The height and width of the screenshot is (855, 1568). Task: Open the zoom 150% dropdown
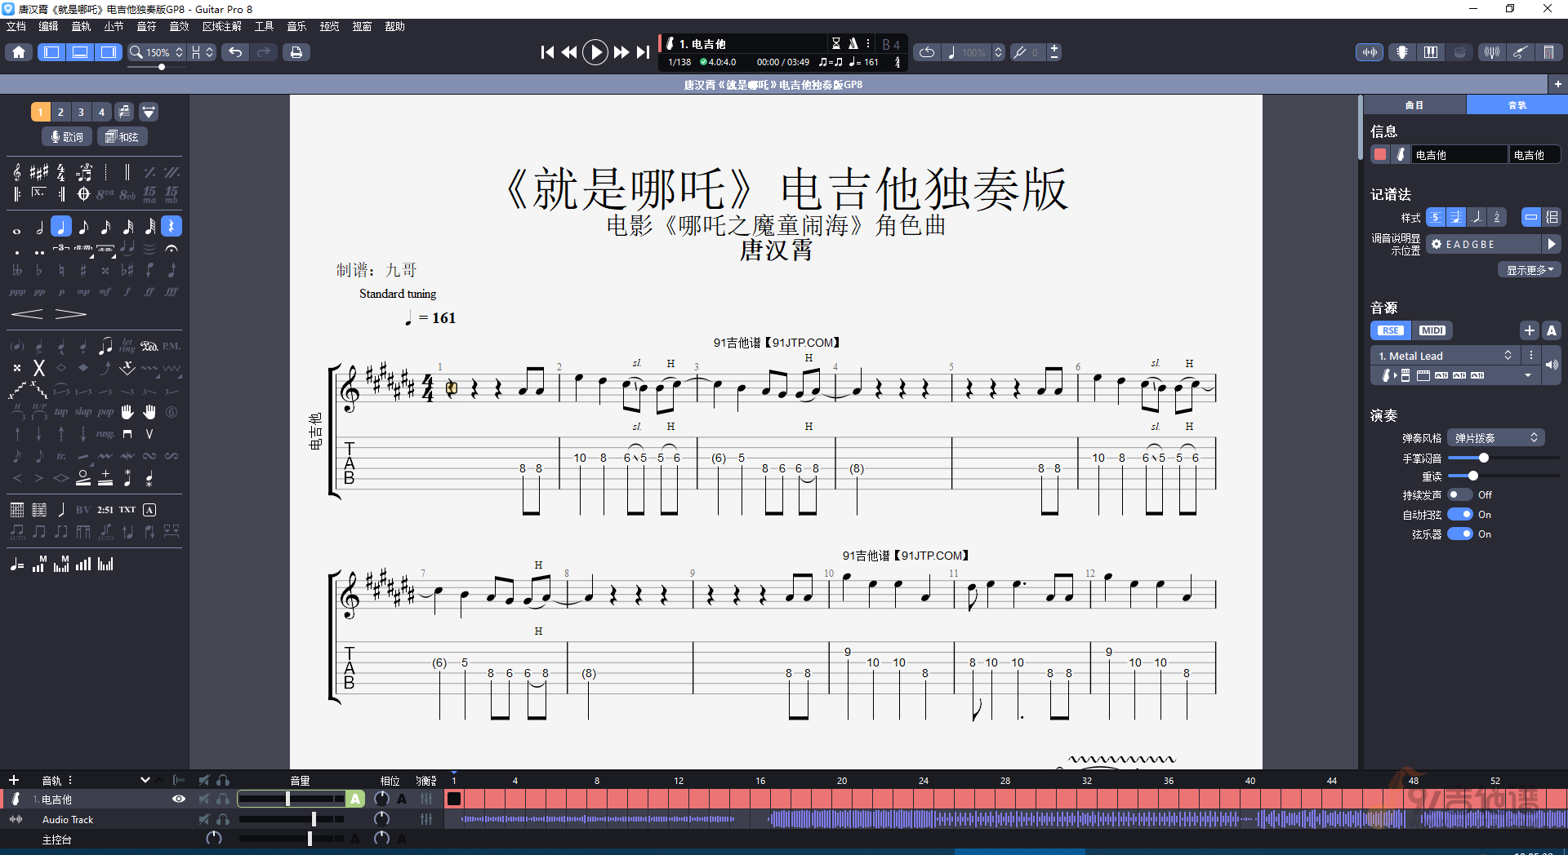pyautogui.click(x=157, y=52)
